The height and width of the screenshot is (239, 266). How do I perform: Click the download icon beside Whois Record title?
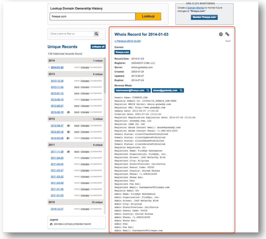click(x=221, y=34)
